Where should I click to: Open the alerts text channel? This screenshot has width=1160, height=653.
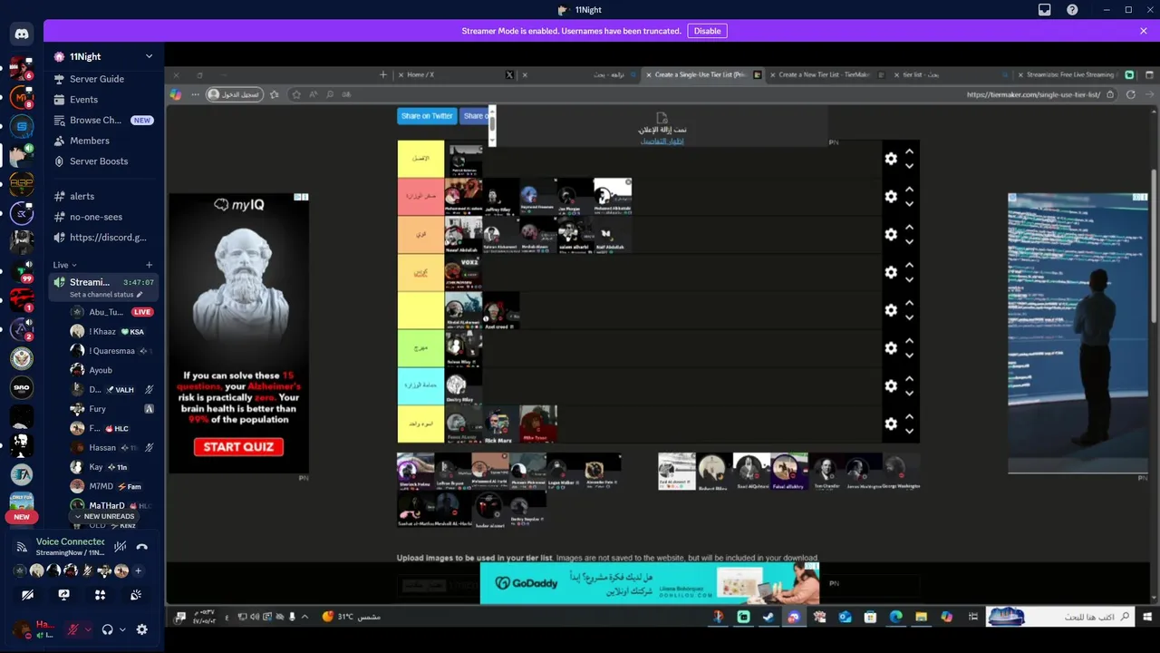(104, 196)
